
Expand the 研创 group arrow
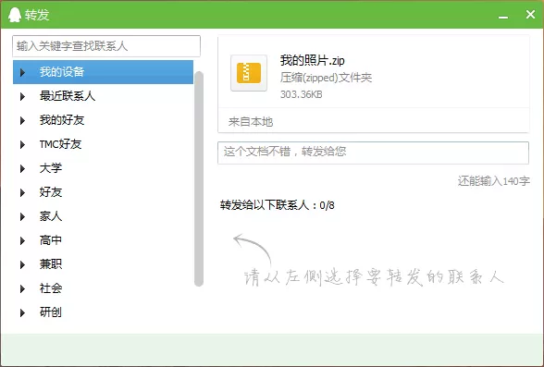click(22, 313)
